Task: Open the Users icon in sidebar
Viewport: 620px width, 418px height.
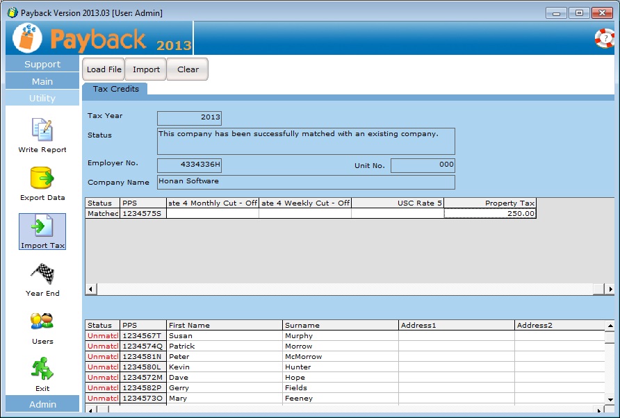Action: point(42,321)
